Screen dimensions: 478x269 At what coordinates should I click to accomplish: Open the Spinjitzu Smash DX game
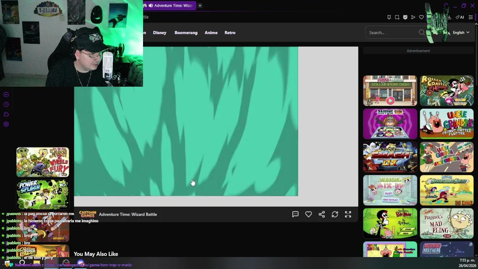[x=390, y=157]
